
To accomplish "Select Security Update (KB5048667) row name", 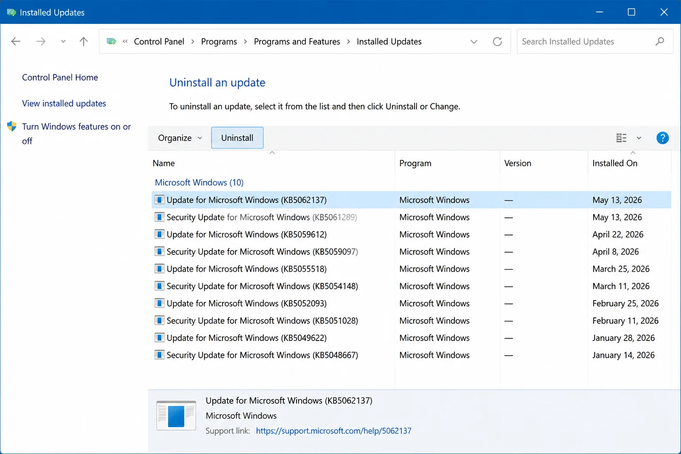I will (x=262, y=356).
